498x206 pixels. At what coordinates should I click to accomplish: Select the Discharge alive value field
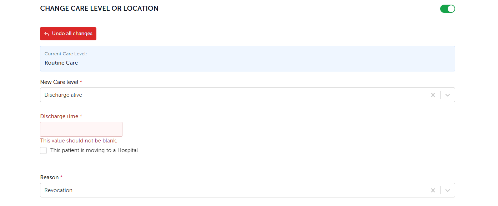(247, 95)
